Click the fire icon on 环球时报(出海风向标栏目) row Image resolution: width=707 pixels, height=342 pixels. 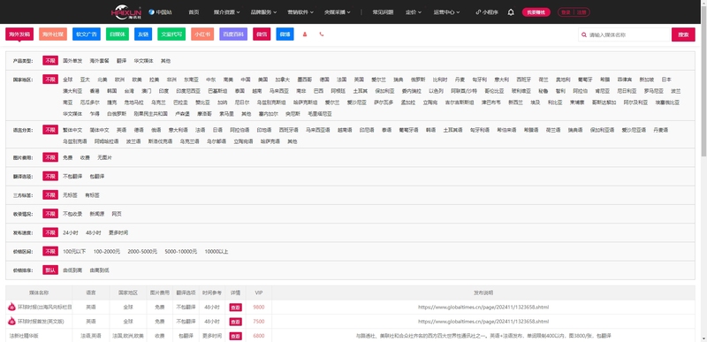coord(12,307)
